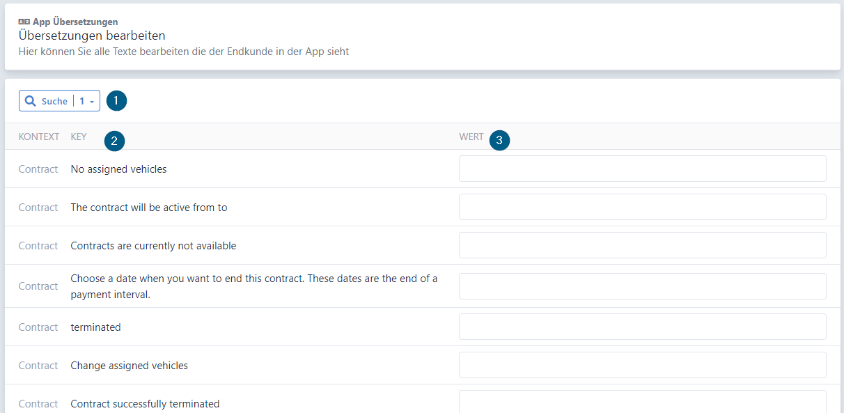The height and width of the screenshot is (413, 844).
Task: Focus value field for No assigned vehicles
Action: click(x=642, y=169)
